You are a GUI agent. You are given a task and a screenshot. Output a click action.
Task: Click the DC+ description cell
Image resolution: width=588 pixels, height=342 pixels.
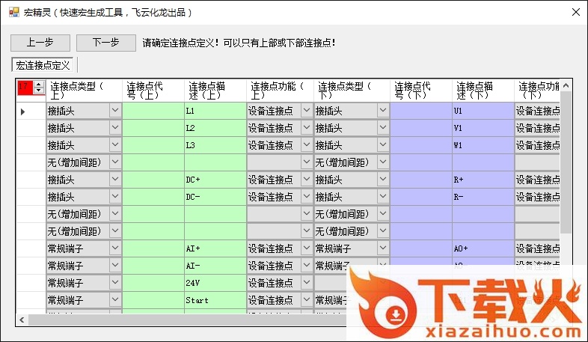click(215, 180)
